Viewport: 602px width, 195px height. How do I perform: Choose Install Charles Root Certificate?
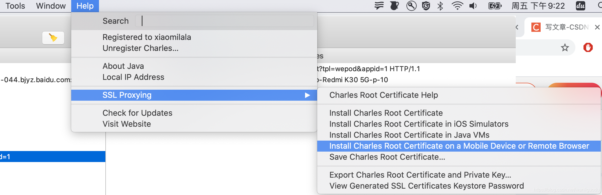pyautogui.click(x=459, y=113)
